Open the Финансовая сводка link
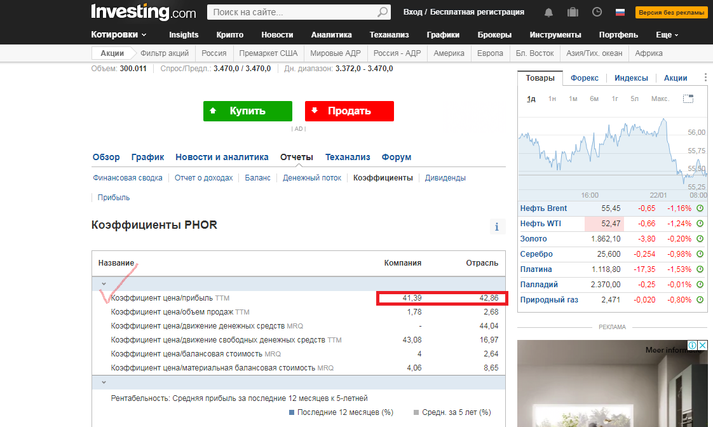The image size is (713, 427). [x=127, y=178]
